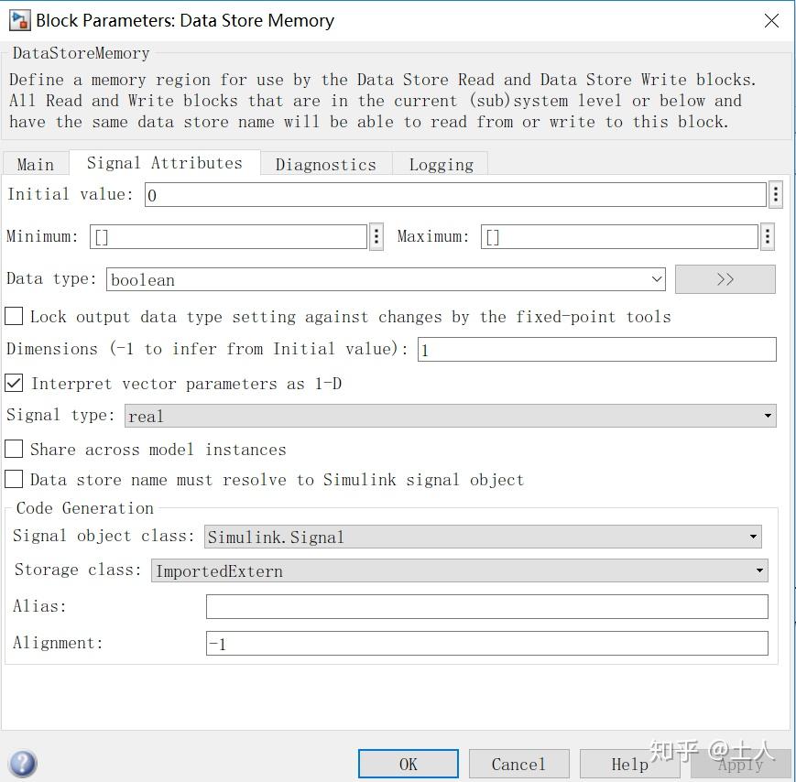
Task: Open the Initial value action menu icon
Action: [x=775, y=193]
